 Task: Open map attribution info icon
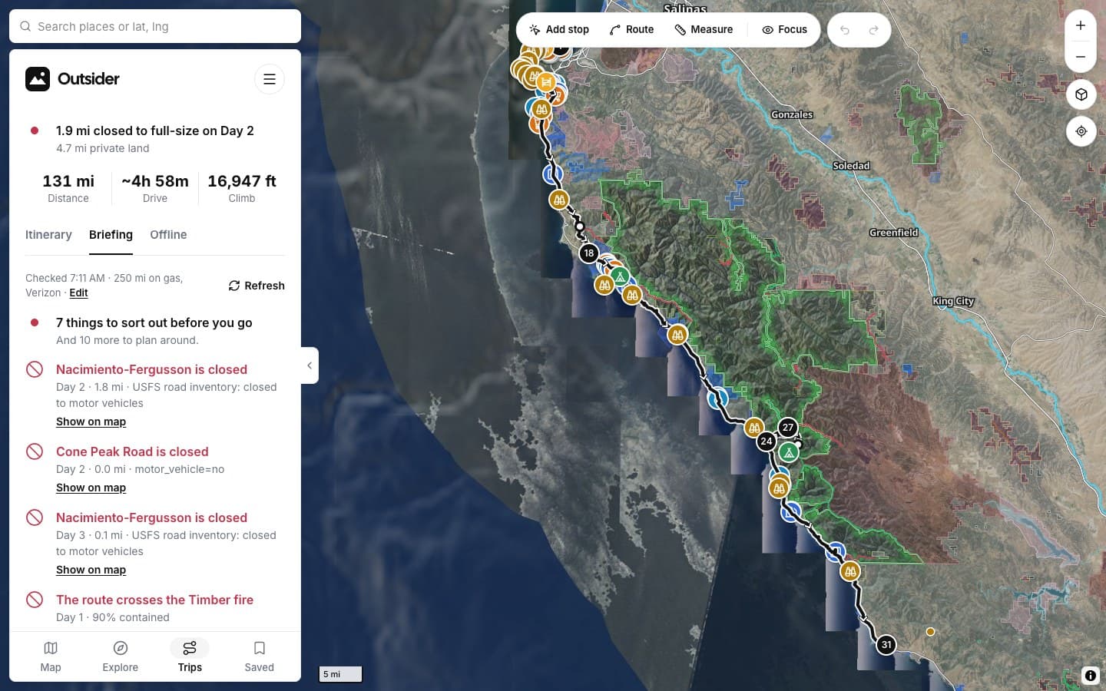(x=1090, y=676)
